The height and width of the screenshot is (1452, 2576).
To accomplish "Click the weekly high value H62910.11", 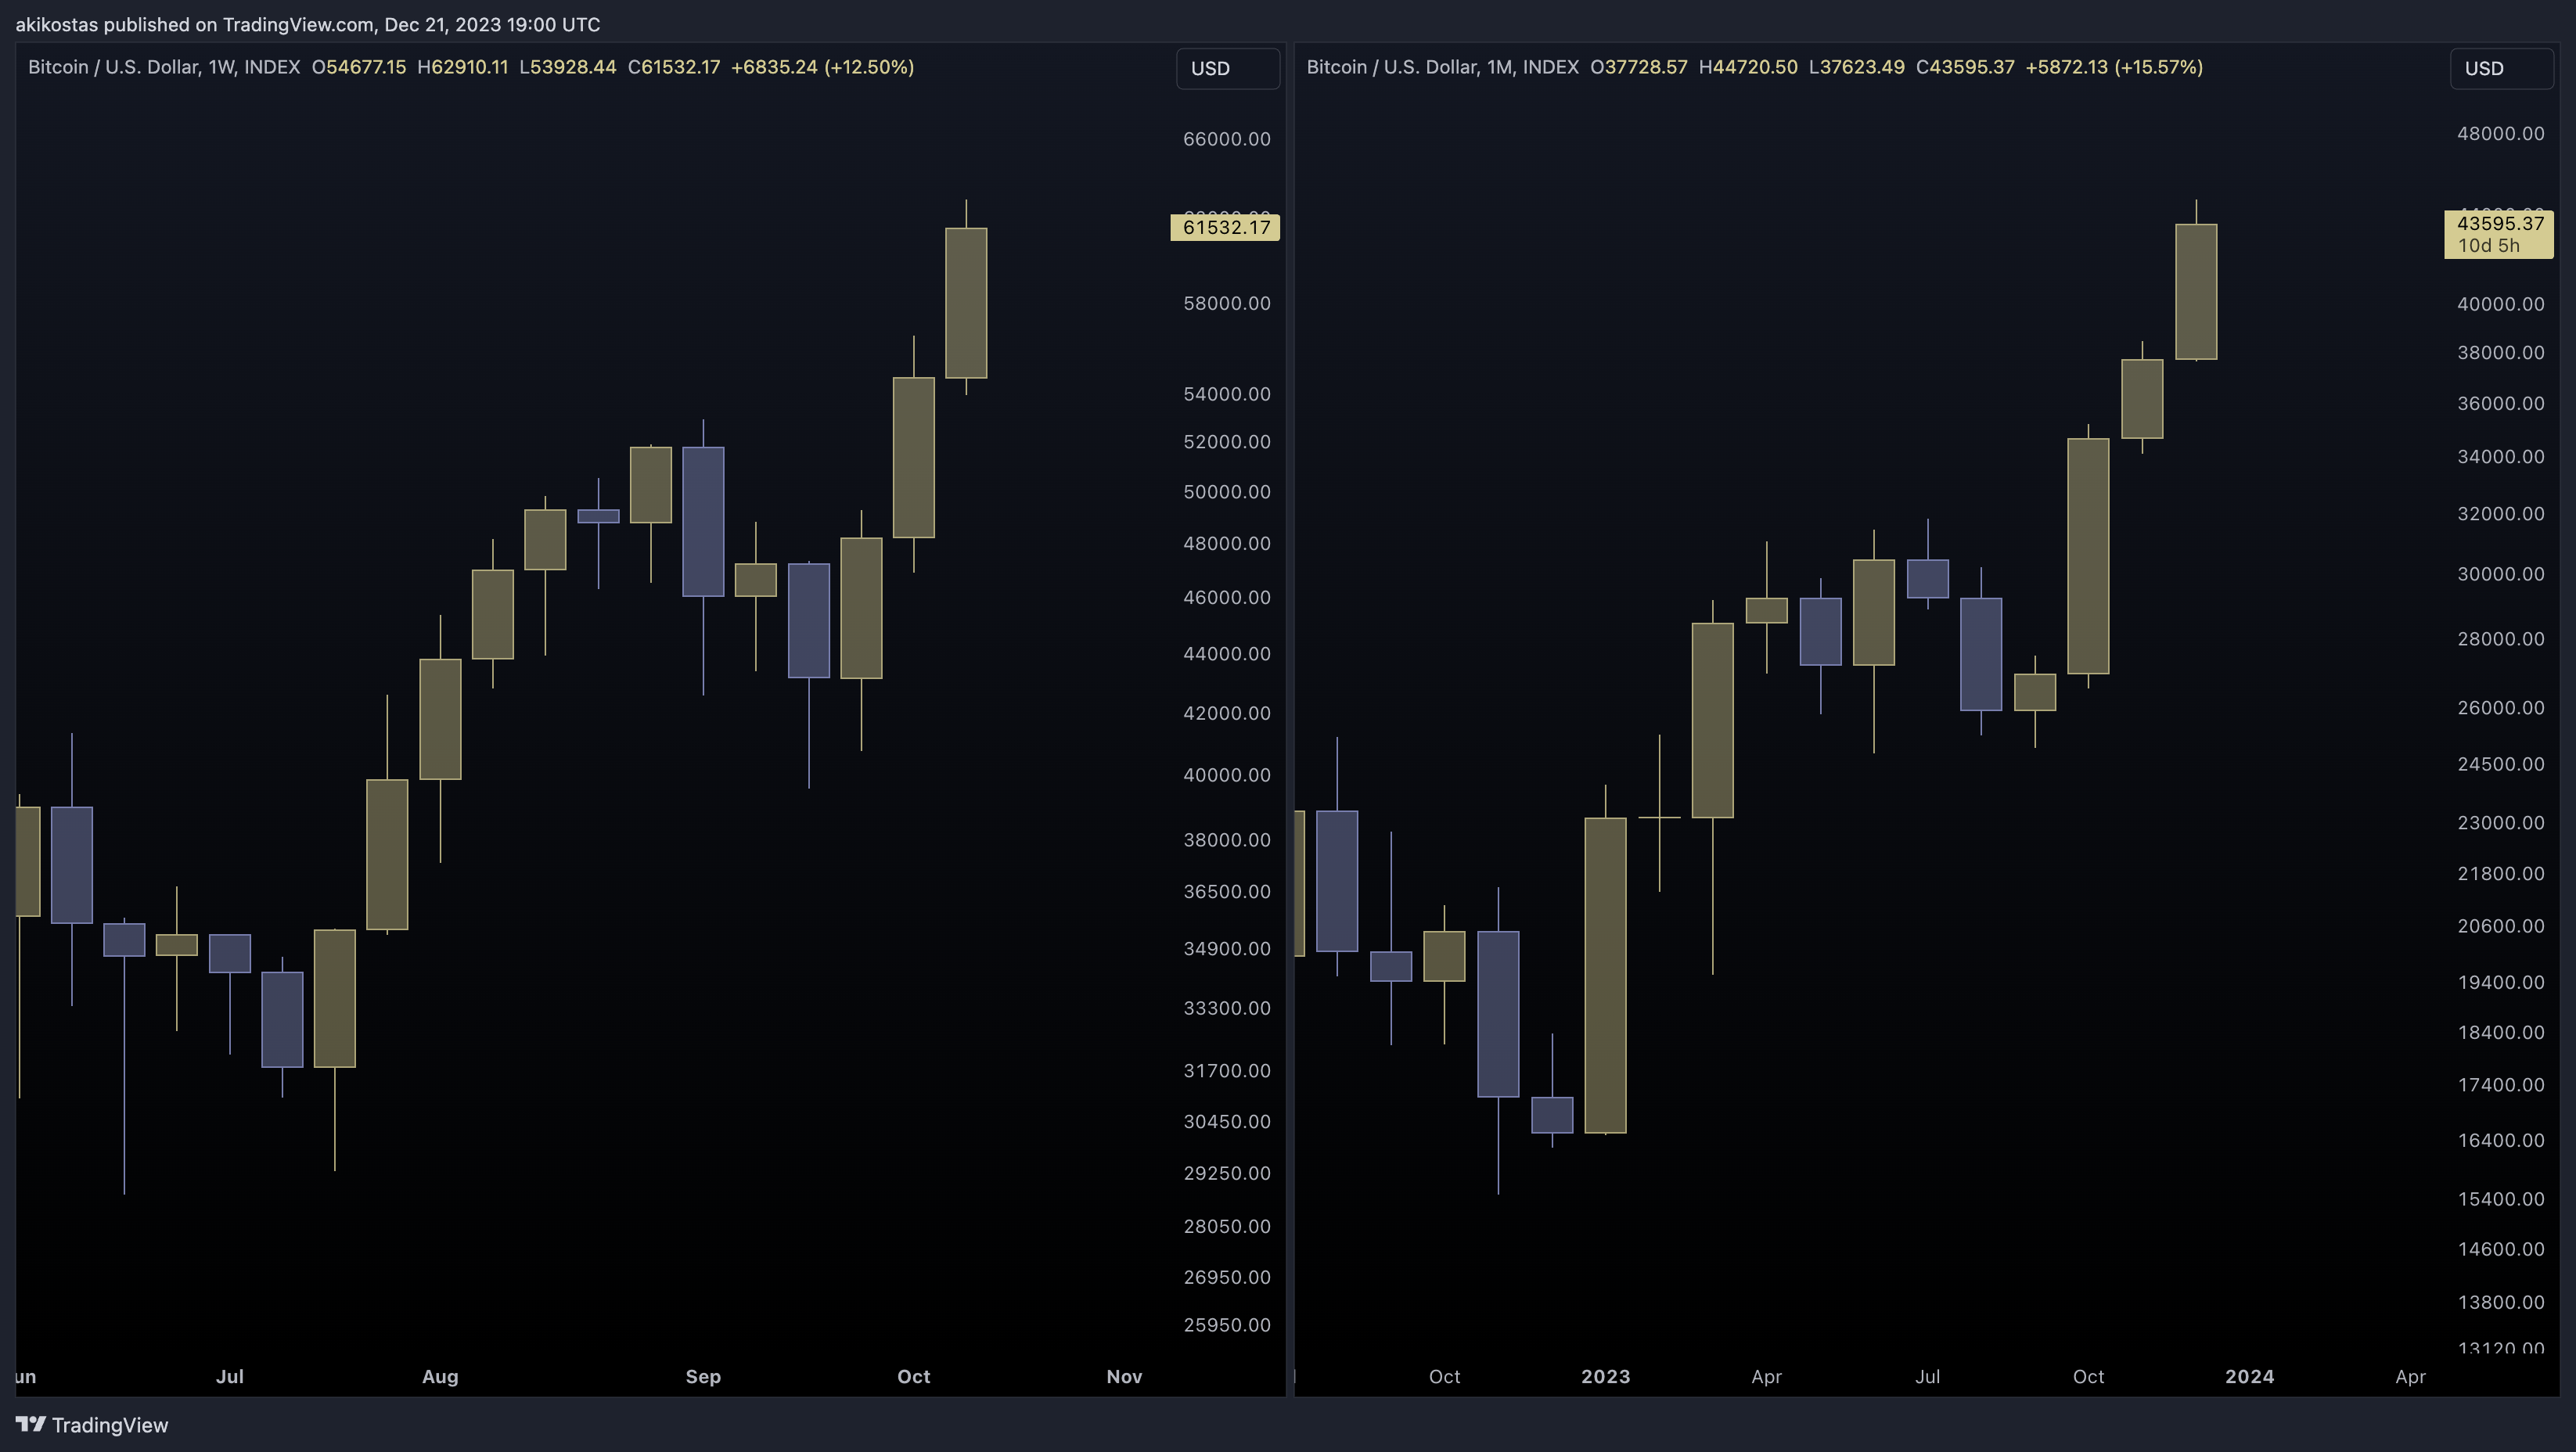I will click(x=463, y=67).
